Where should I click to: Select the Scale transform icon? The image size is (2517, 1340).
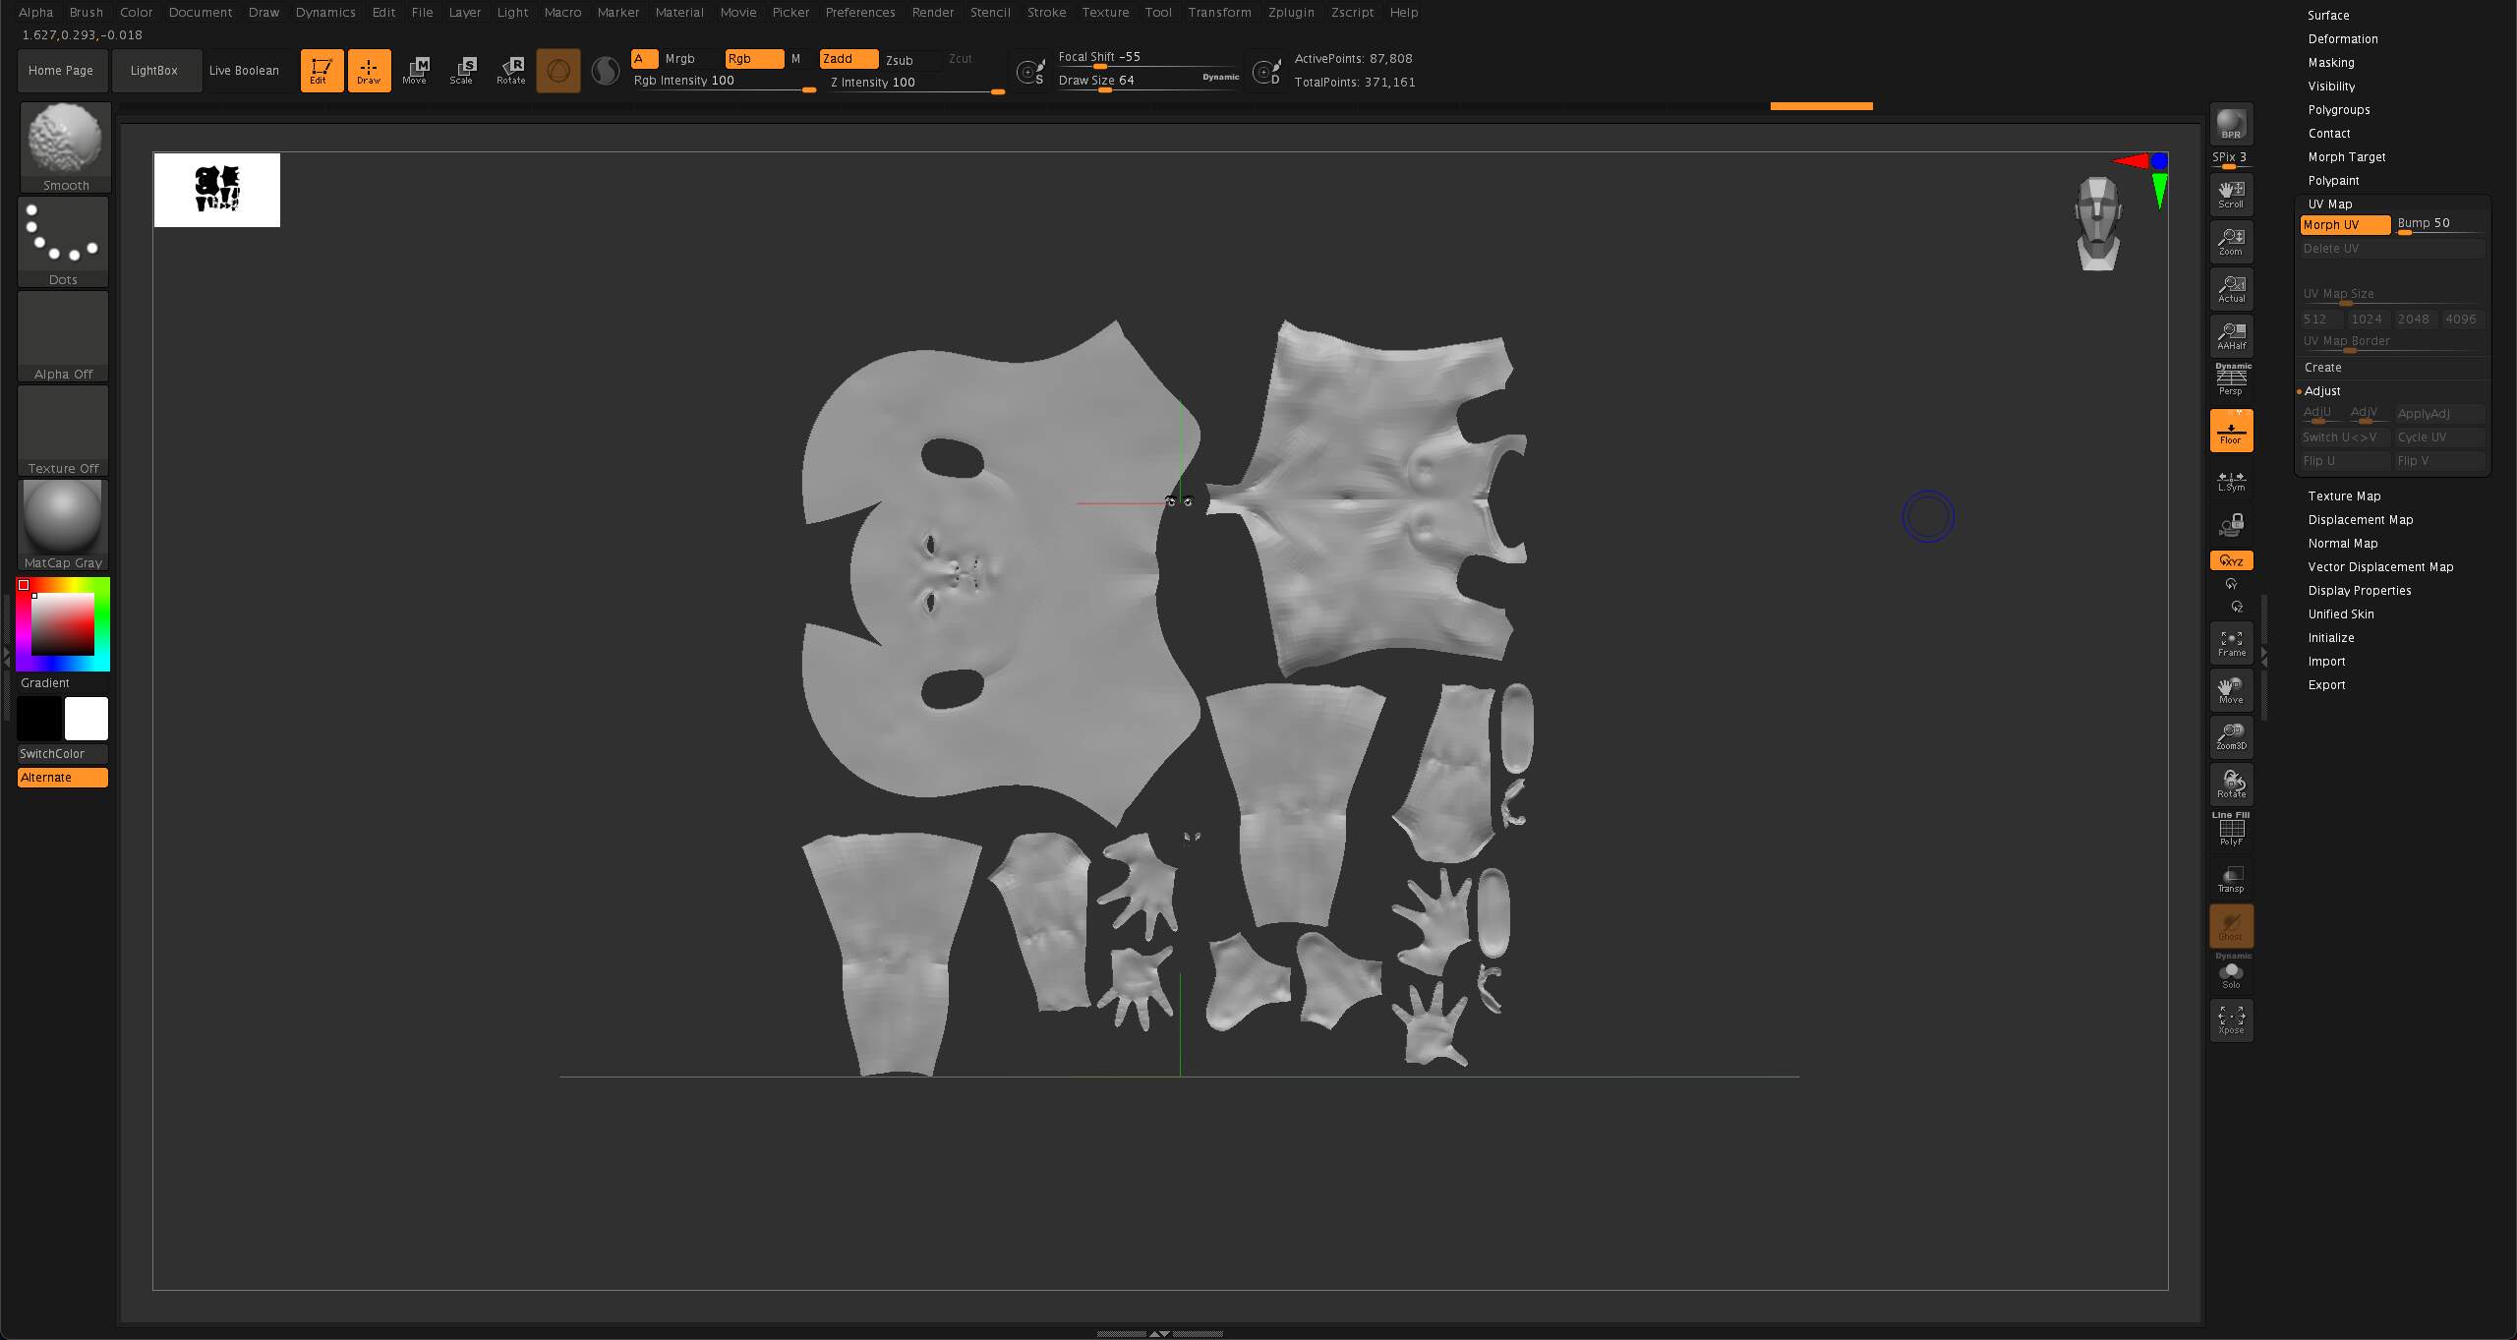[x=462, y=71]
